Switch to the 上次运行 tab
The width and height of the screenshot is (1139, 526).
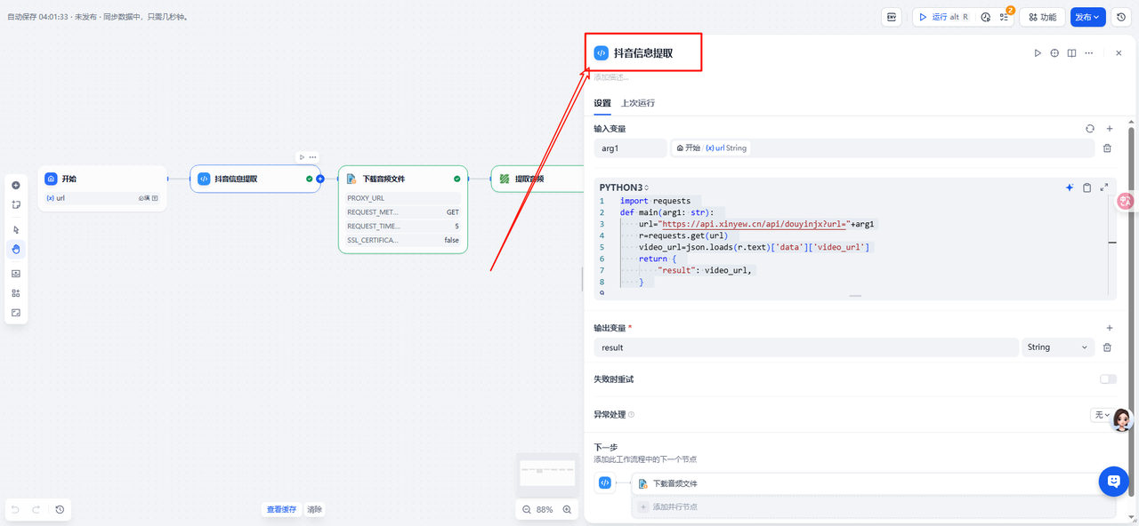click(637, 103)
